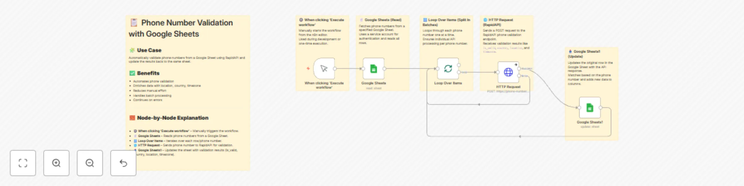Click the 'Google Sheets1' label under the node
This screenshot has height=186, width=744.
point(590,122)
